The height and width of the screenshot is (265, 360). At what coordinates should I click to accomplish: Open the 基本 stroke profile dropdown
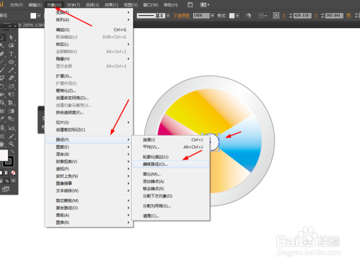[168, 16]
